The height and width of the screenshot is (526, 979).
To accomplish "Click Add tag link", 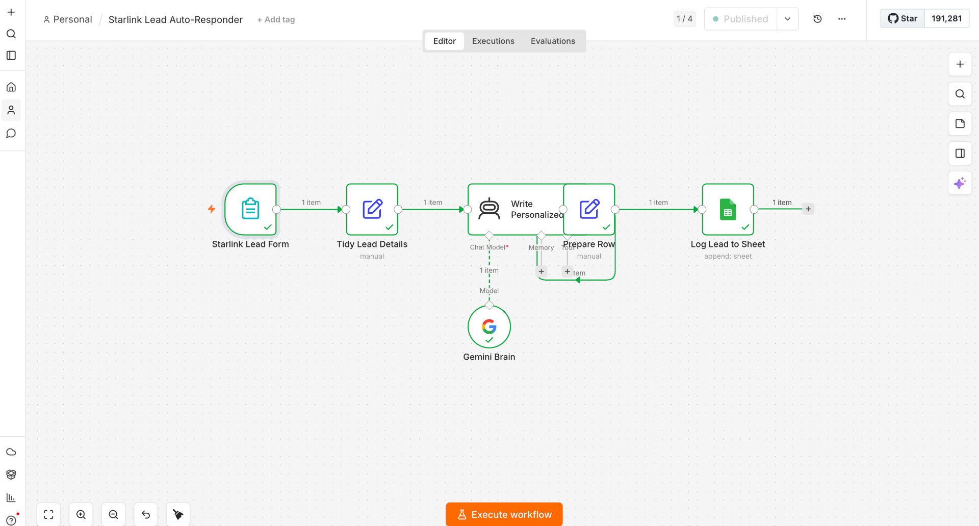I will click(x=276, y=19).
